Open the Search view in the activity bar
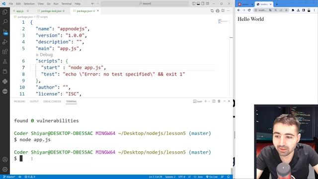318x179 pixels. point(5,22)
